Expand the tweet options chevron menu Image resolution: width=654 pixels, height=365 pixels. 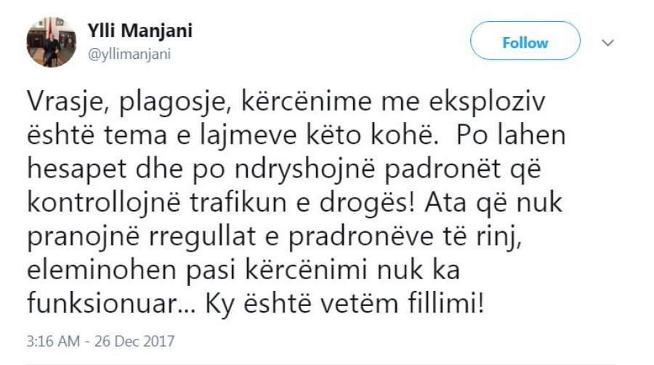pos(609,44)
